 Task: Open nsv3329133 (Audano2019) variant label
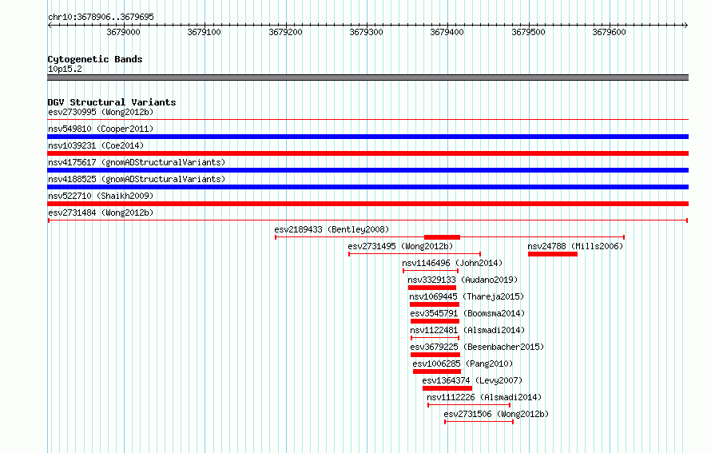(463, 280)
